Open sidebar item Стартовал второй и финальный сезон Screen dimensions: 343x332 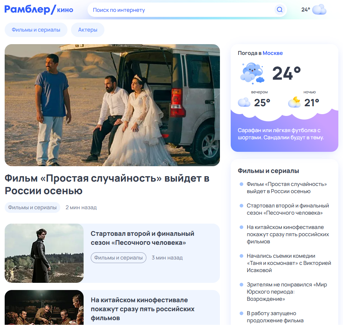coord(288,209)
